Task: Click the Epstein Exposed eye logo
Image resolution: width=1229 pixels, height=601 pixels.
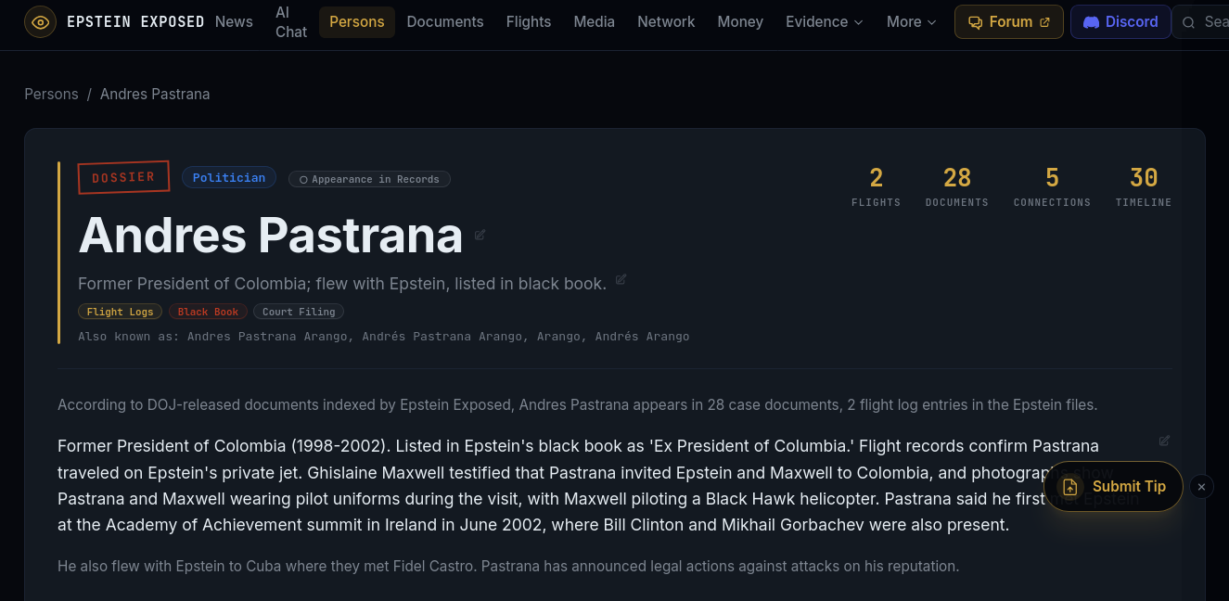Action: 40,22
